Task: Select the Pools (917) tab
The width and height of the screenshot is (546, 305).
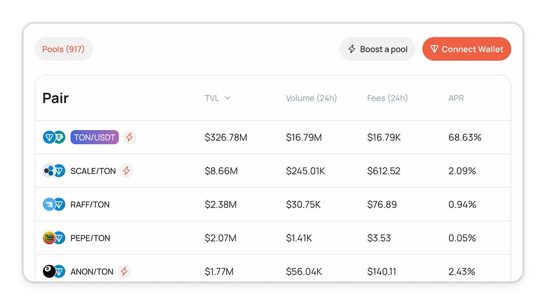Action: pos(64,49)
